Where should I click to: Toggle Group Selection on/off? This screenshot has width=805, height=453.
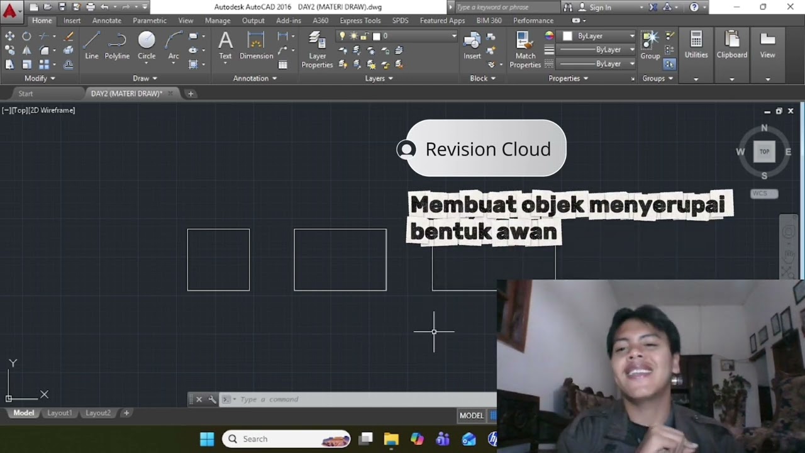(669, 64)
